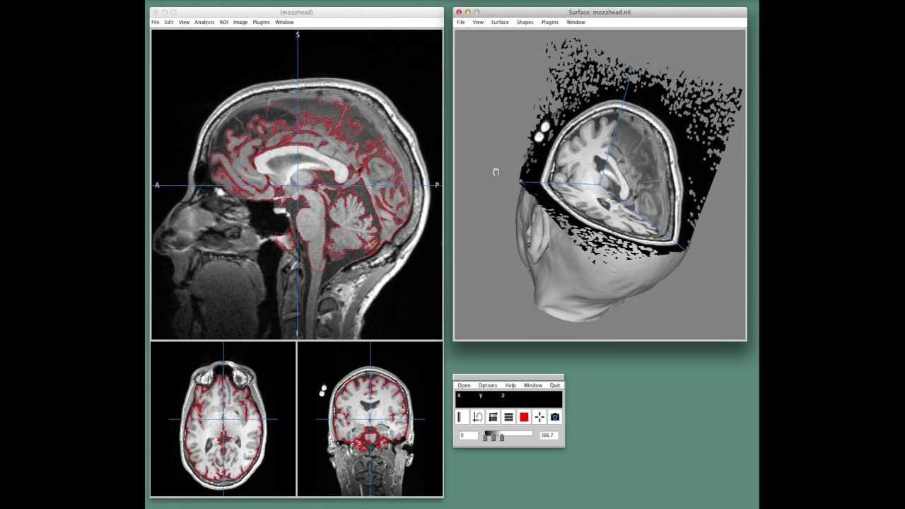
Task: Open Surface menu in Surface window
Action: pos(500,23)
